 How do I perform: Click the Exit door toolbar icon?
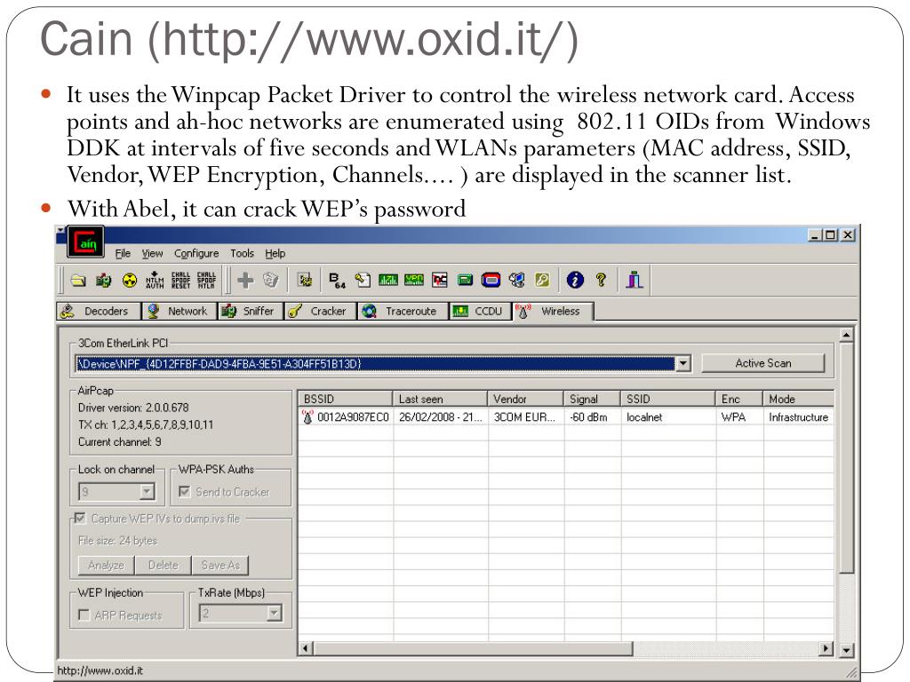point(634,280)
